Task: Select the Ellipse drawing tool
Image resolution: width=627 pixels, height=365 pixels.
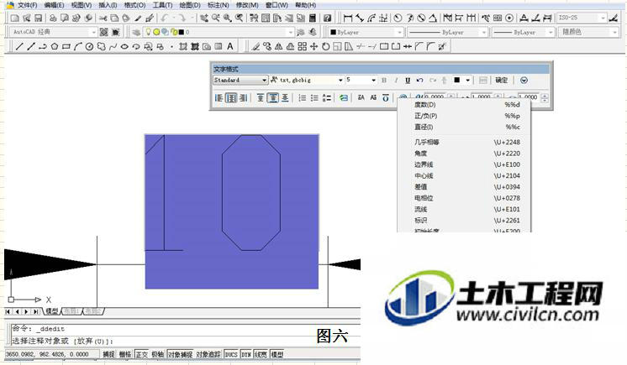Action: tap(124, 47)
